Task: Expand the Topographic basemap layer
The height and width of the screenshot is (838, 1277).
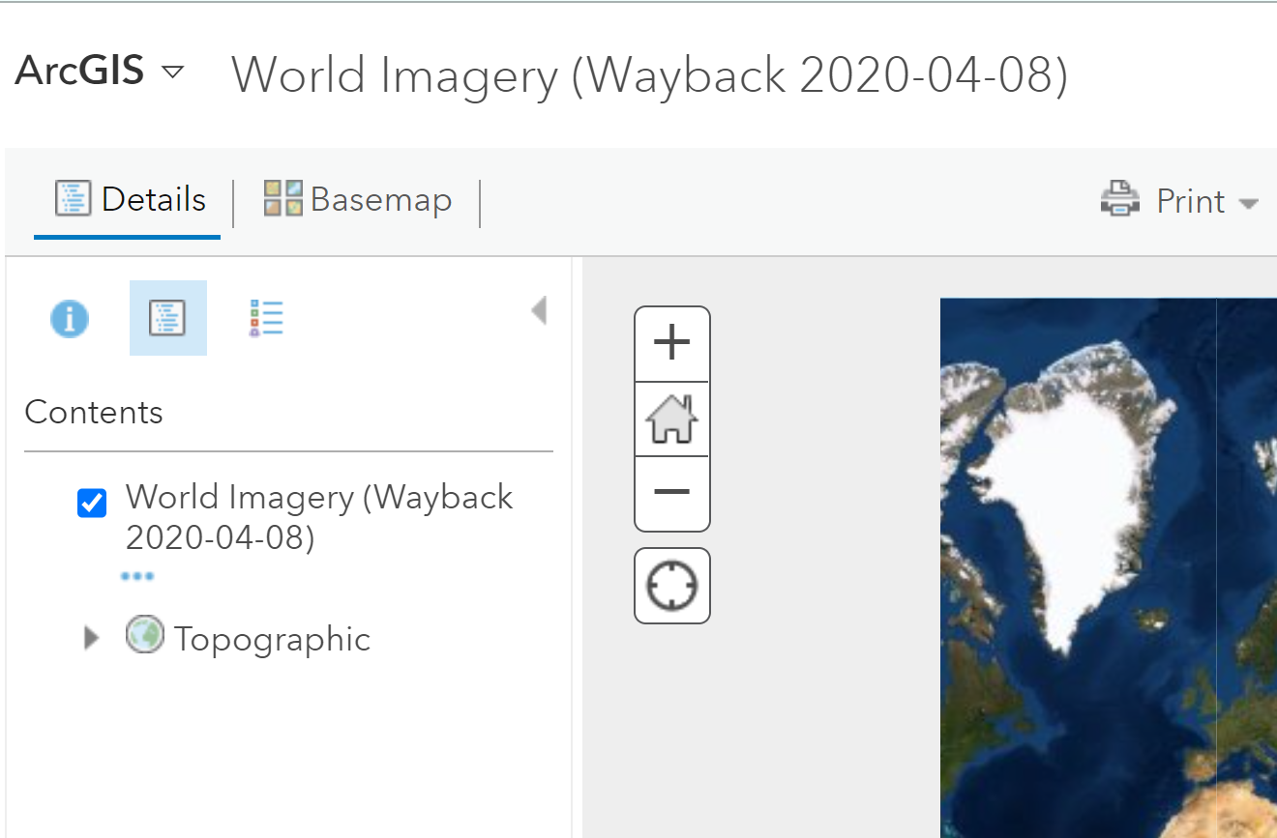Action: coord(92,639)
